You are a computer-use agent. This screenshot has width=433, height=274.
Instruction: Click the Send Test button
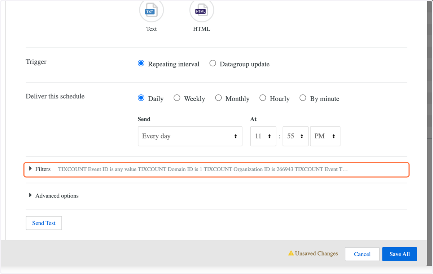44,223
